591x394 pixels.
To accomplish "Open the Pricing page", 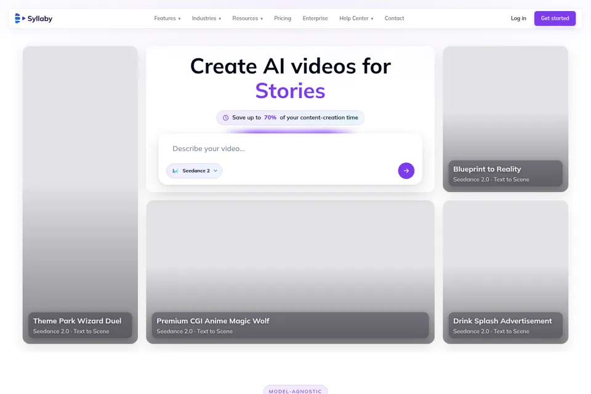I will 283,18.
